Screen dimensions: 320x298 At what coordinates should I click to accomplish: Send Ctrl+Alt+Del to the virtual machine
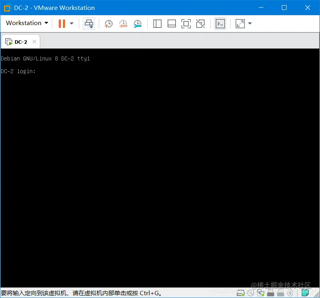89,23
